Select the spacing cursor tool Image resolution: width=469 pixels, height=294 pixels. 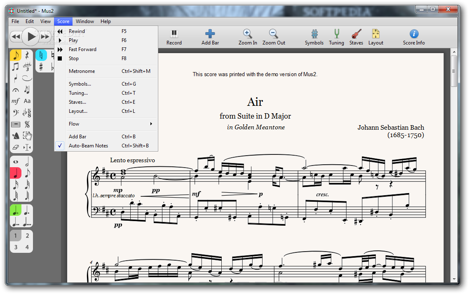point(27,147)
